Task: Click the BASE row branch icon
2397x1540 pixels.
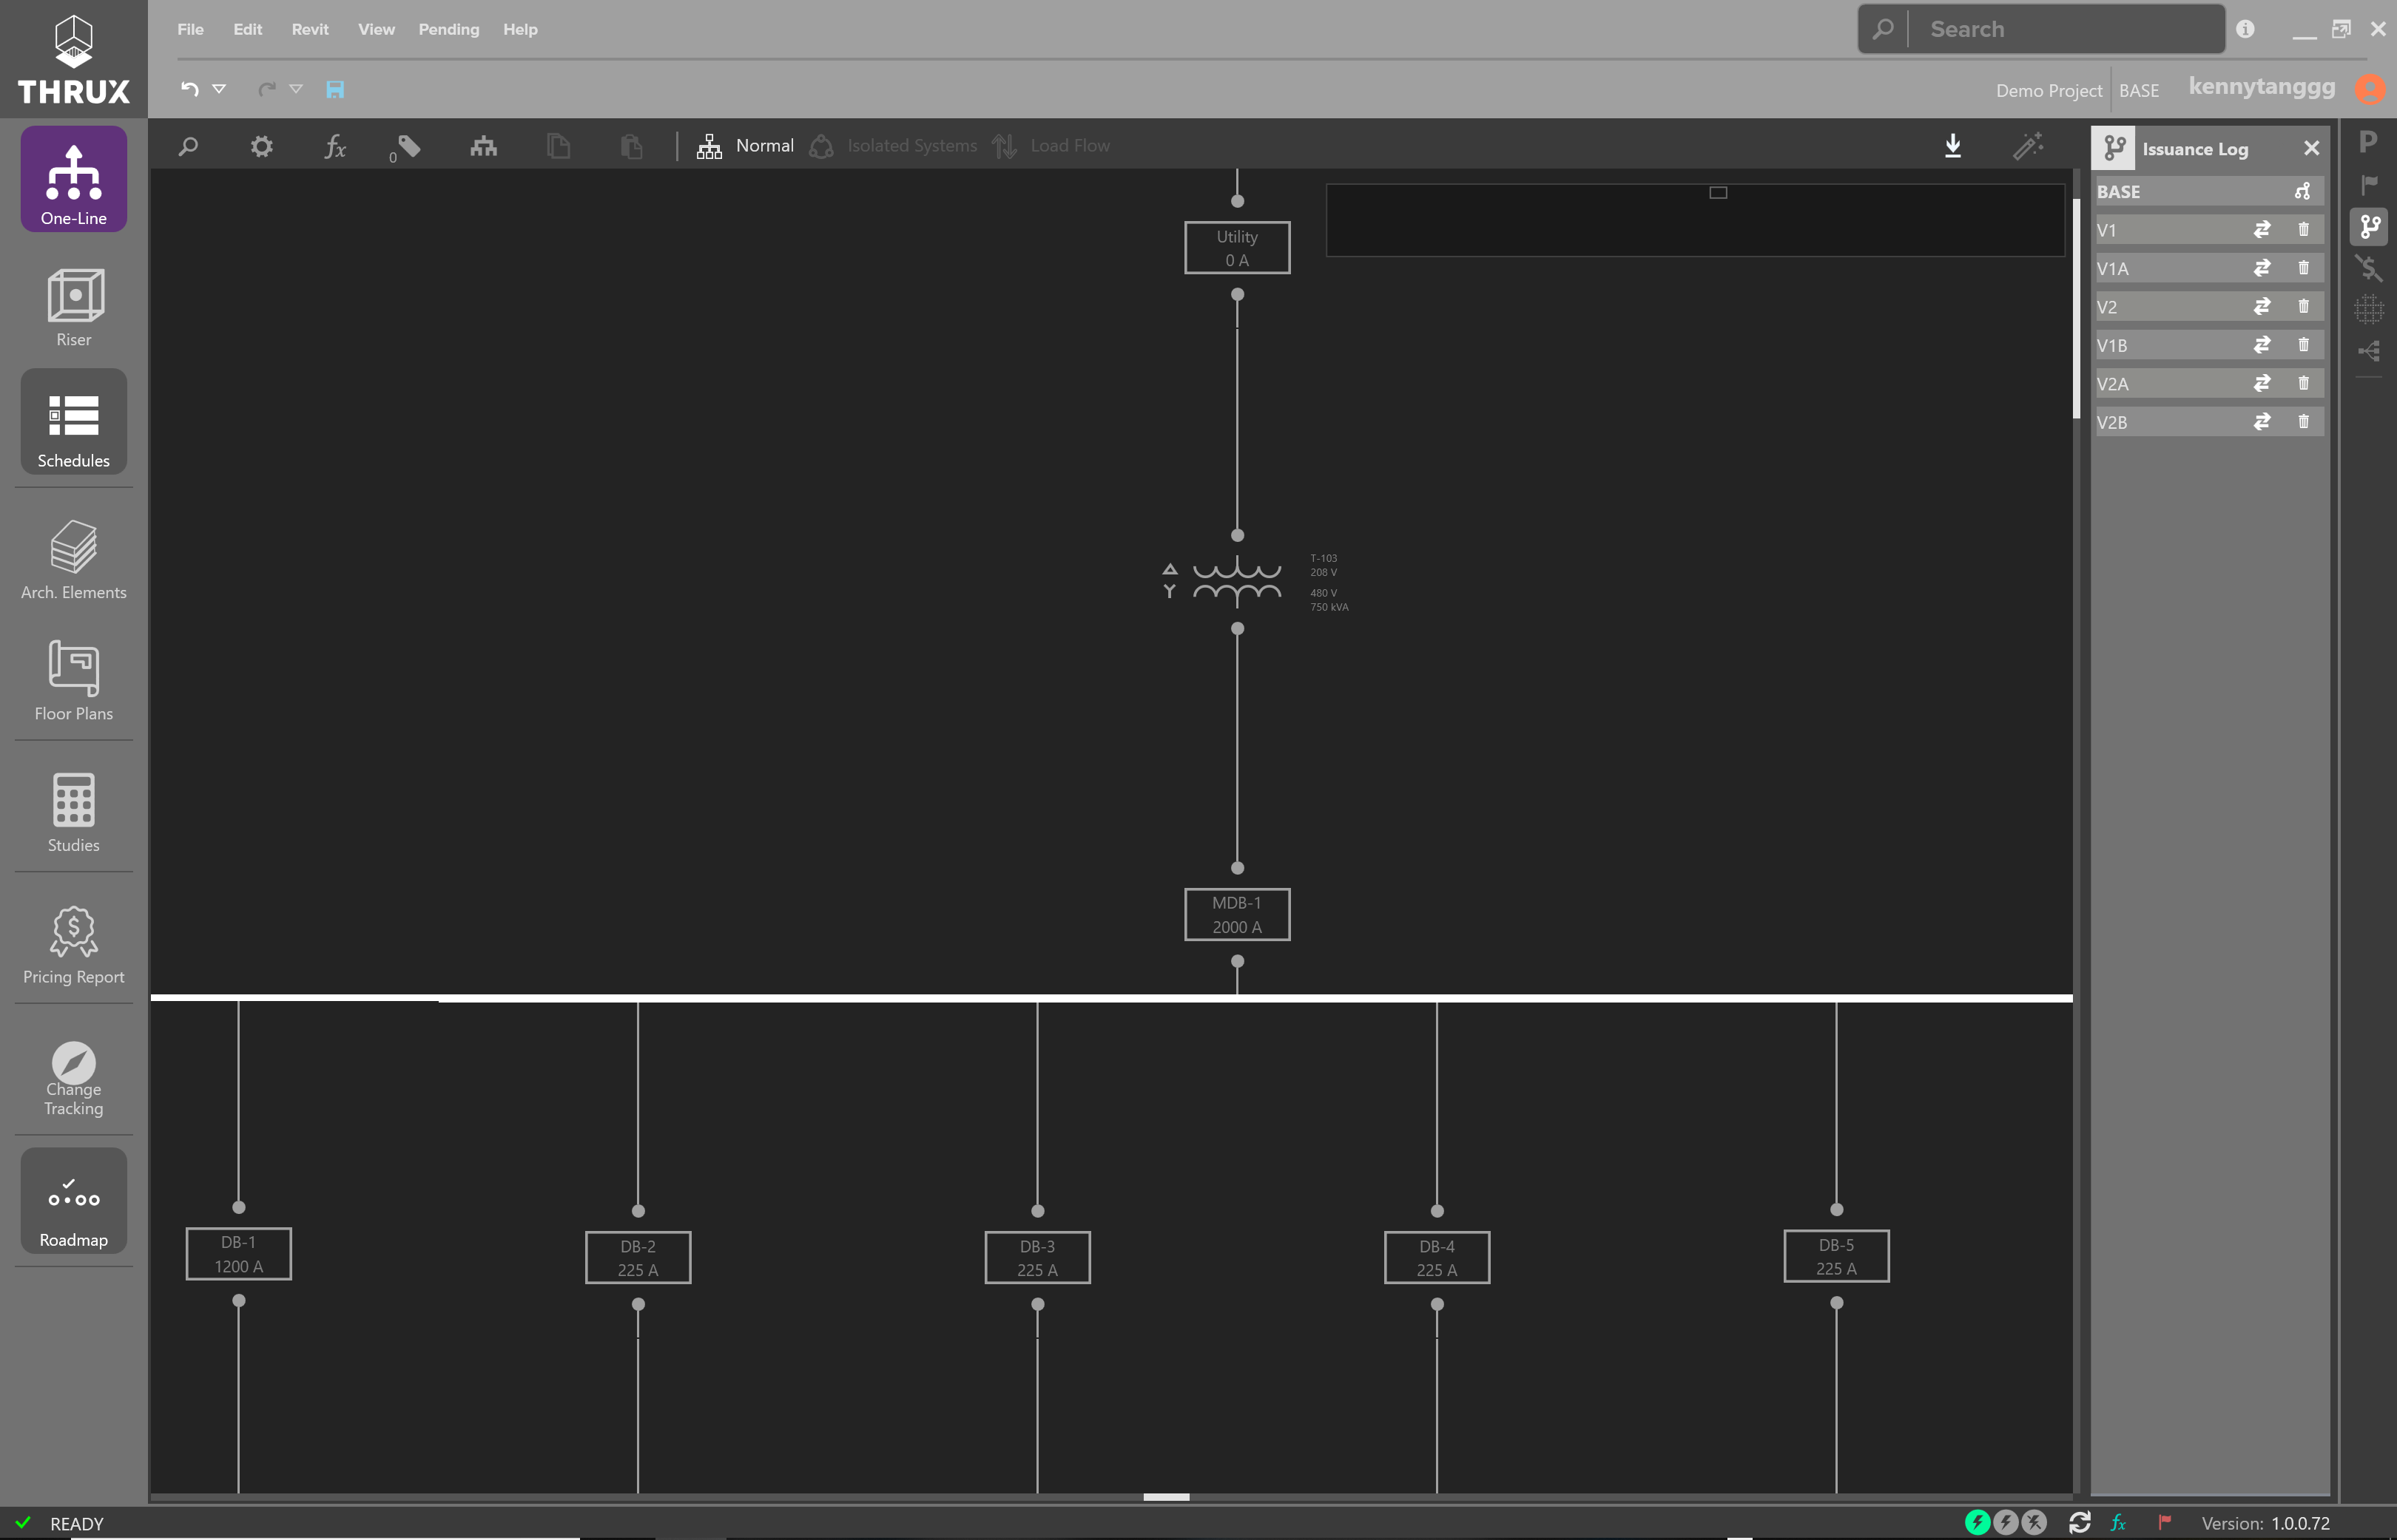Action: 2302,191
